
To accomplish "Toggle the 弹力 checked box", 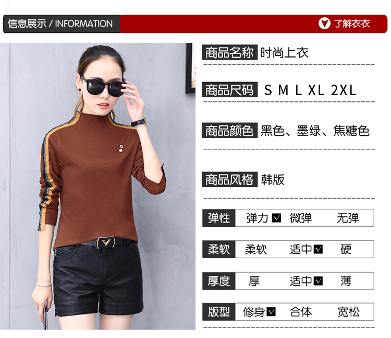I will pos(276,218).
